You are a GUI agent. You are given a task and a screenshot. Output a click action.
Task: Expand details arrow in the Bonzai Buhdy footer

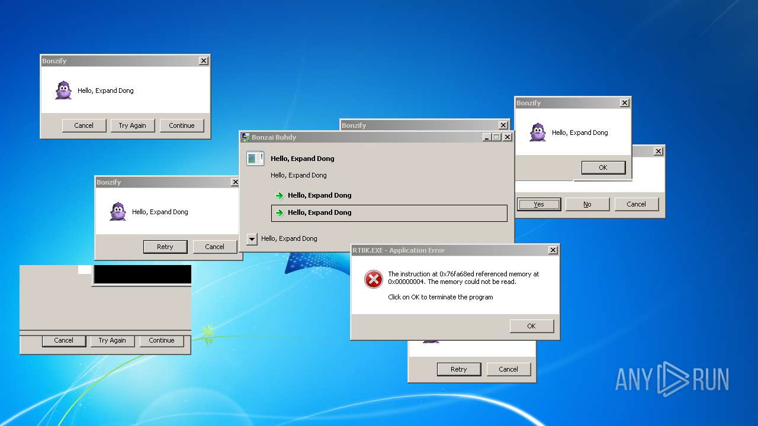tap(252, 239)
